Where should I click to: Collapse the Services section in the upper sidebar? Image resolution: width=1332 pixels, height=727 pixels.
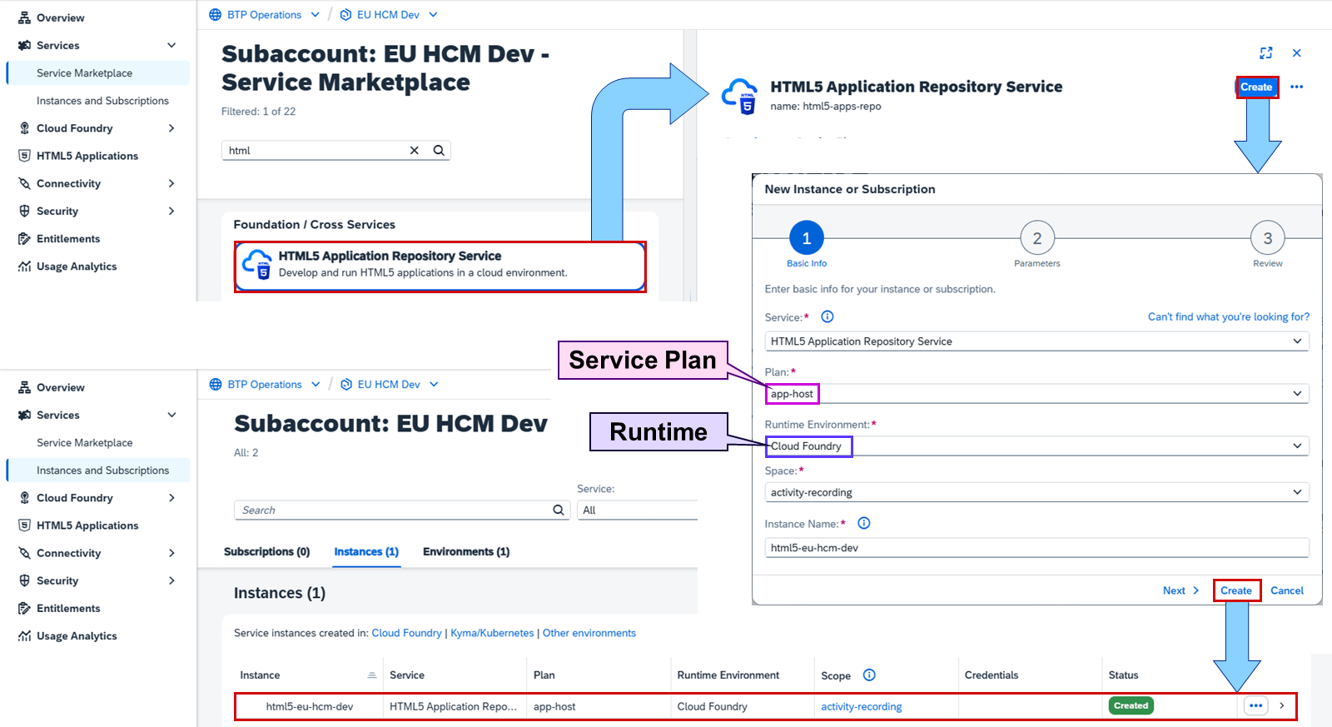tap(171, 45)
